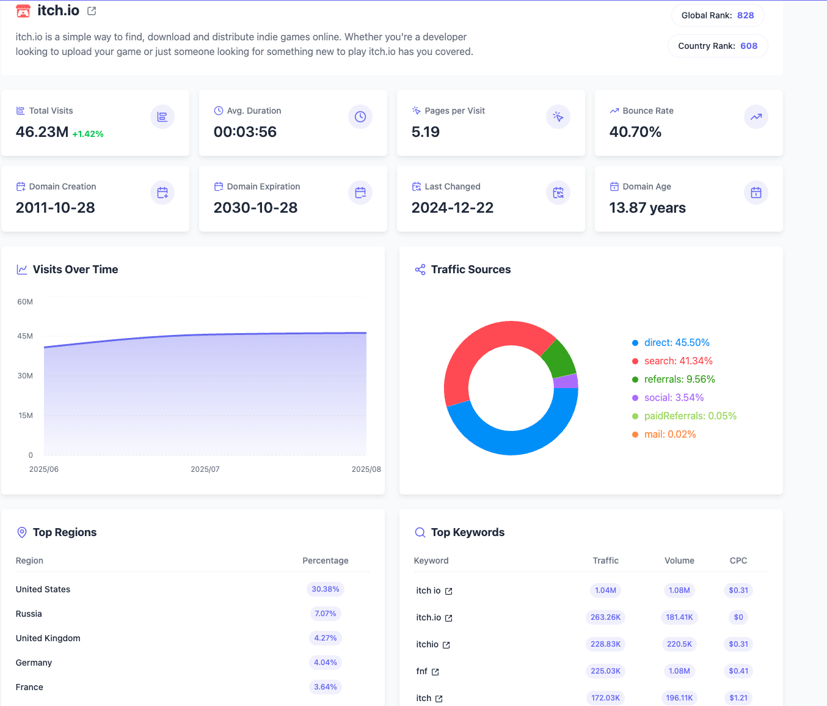Click the United States 30.38% percentage badge

pyautogui.click(x=326, y=589)
